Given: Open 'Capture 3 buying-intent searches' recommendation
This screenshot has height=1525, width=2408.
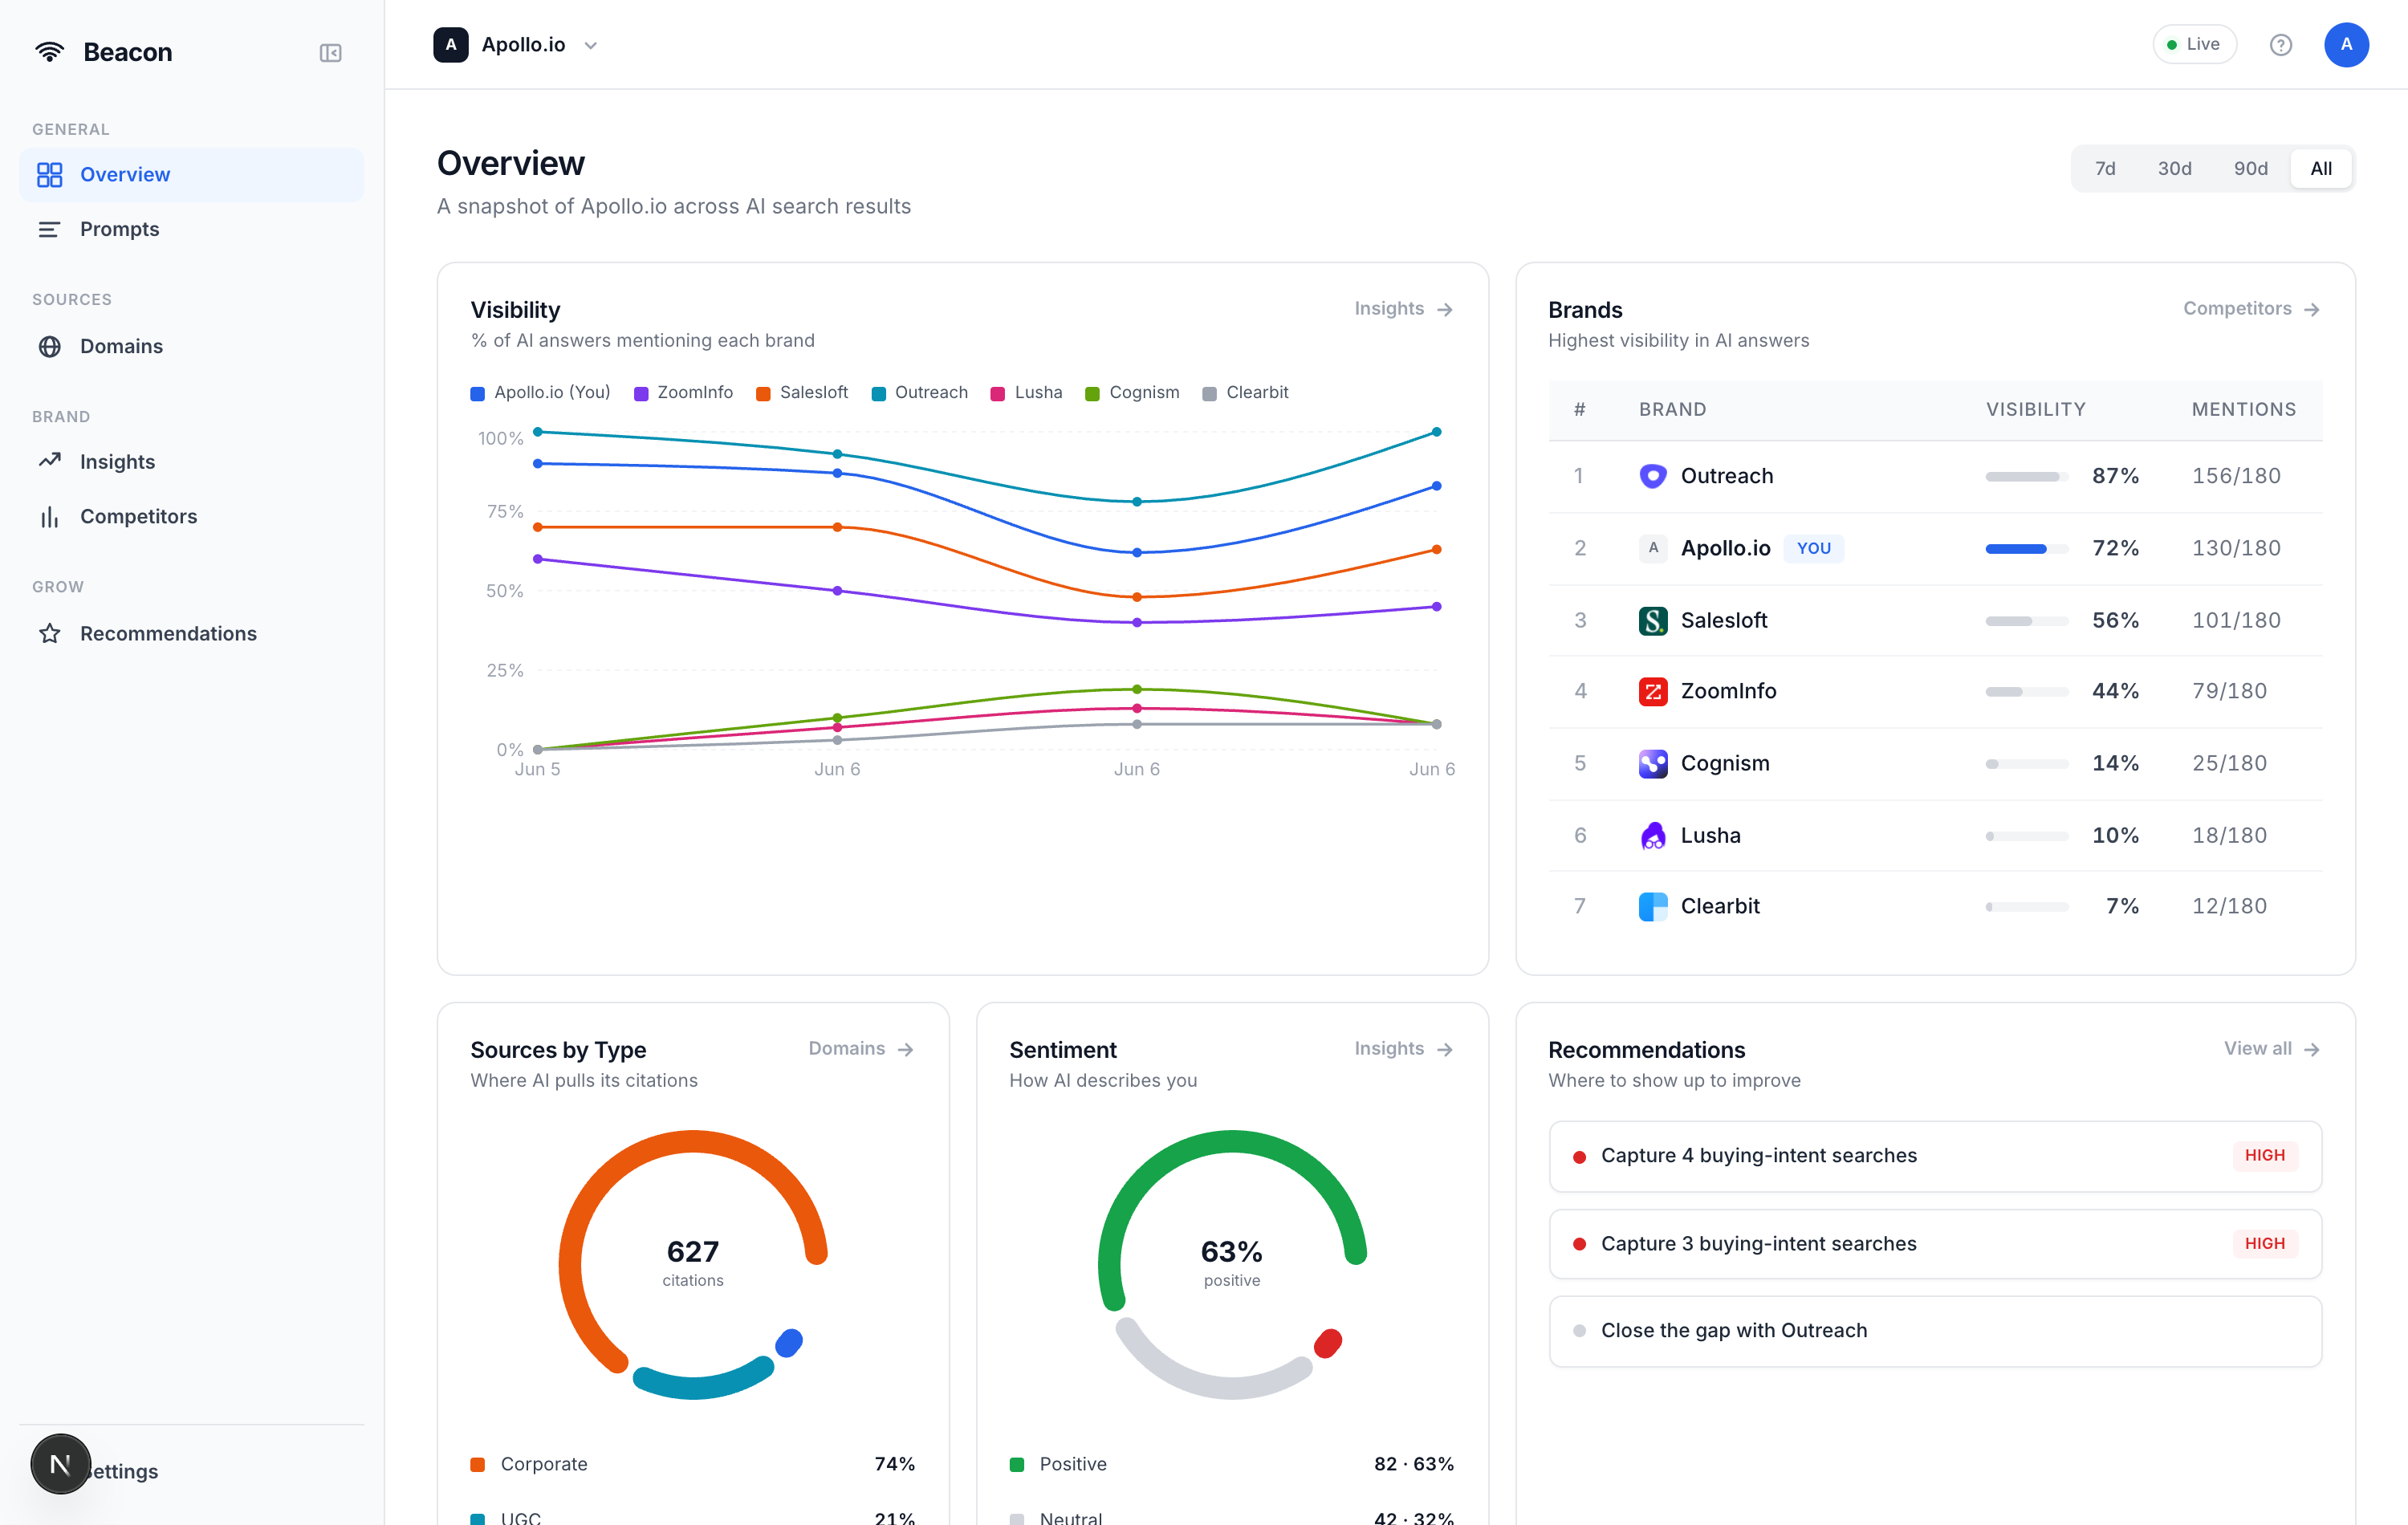Looking at the screenshot, I should [x=1935, y=1244].
